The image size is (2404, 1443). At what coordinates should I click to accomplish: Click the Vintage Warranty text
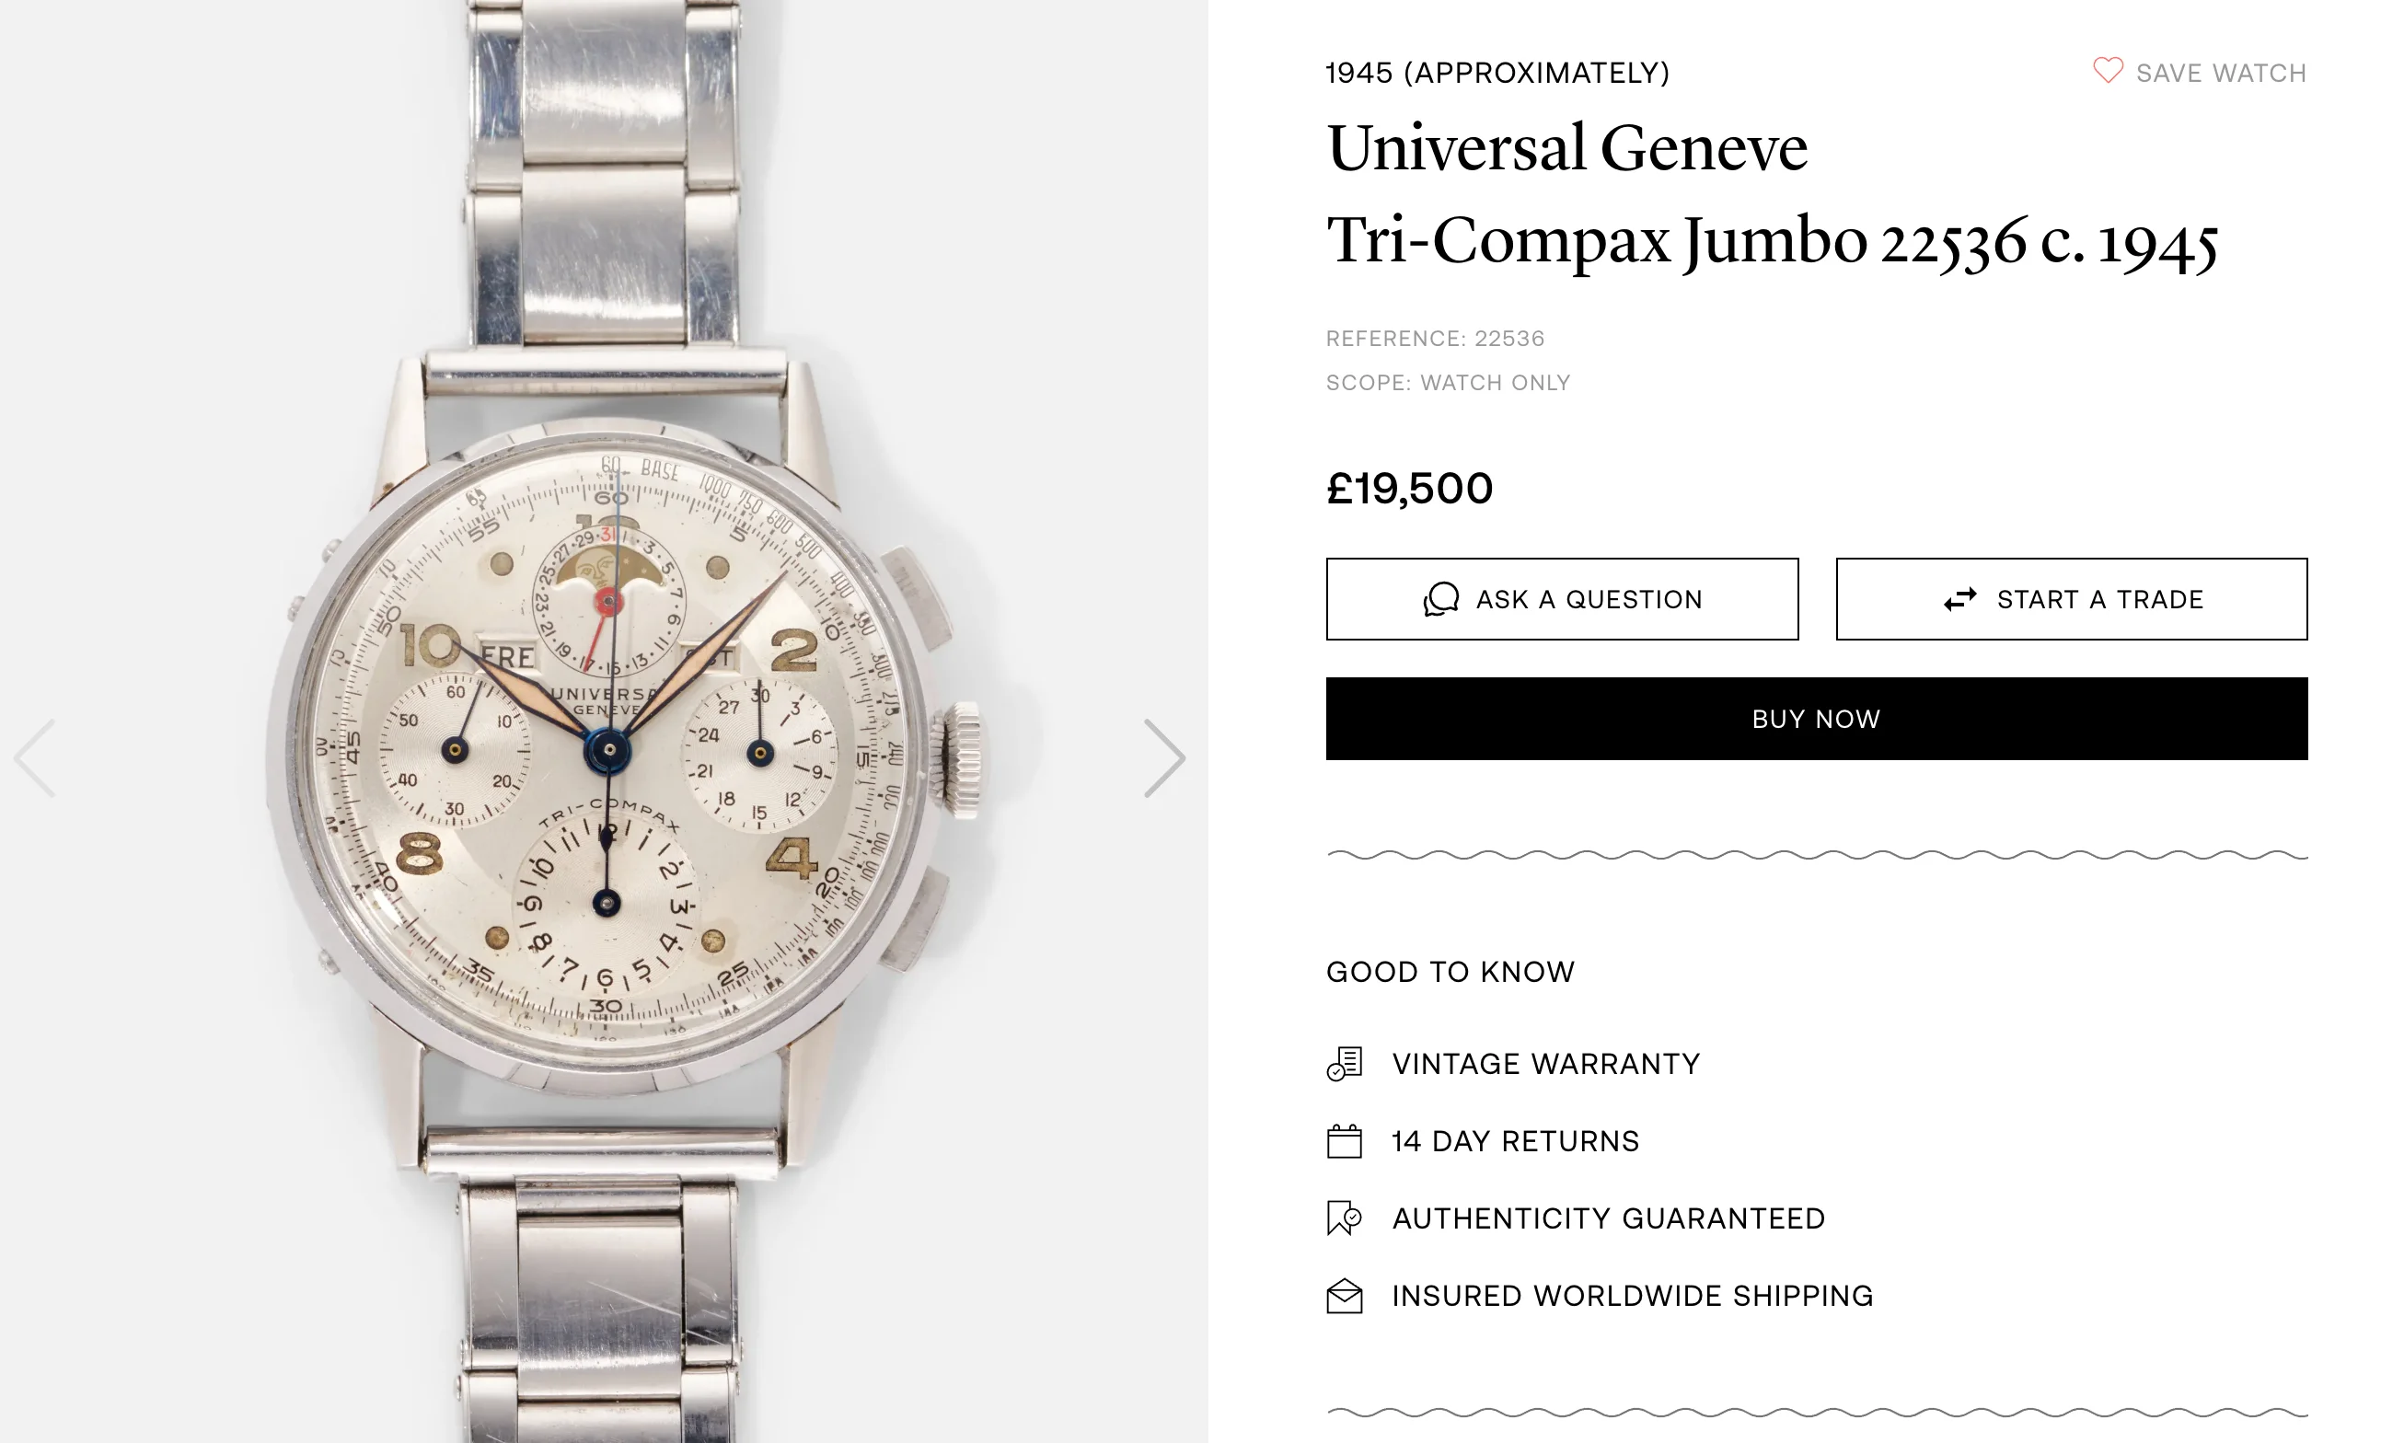tap(1545, 1064)
